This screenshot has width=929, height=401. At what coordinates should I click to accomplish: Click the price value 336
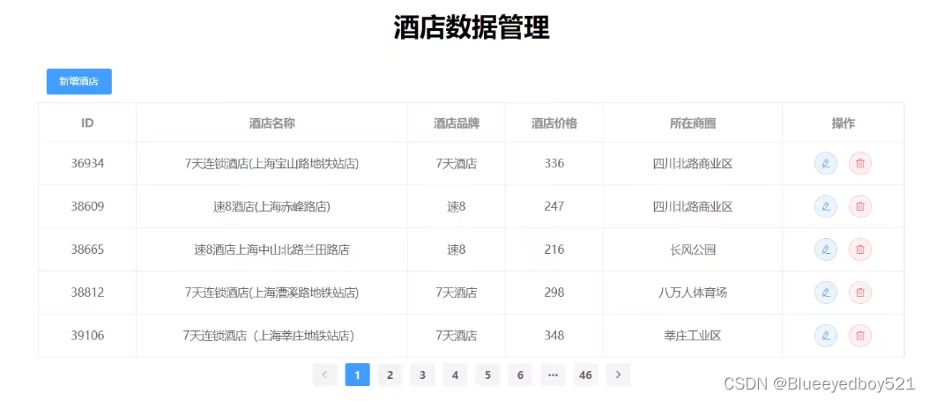554,163
